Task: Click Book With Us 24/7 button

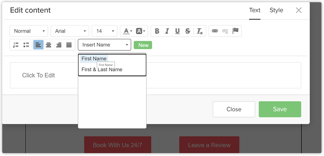Action: [x=117, y=145]
